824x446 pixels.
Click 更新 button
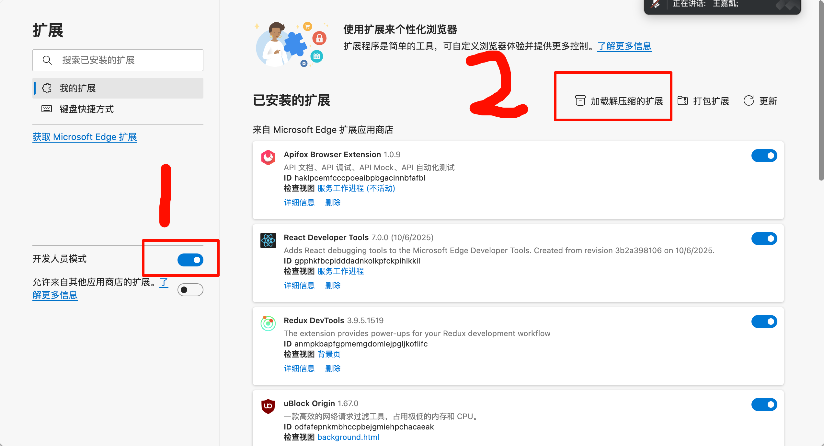761,101
